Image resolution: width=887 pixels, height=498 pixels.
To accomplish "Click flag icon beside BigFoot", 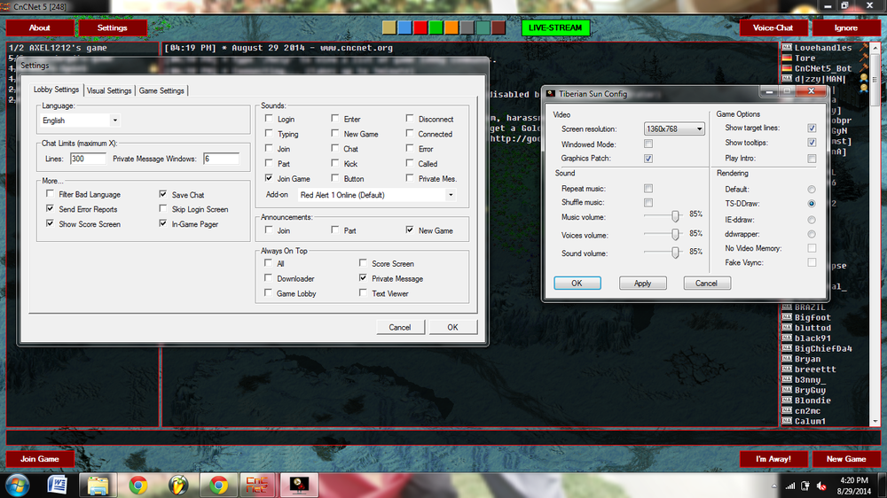I will [786, 317].
